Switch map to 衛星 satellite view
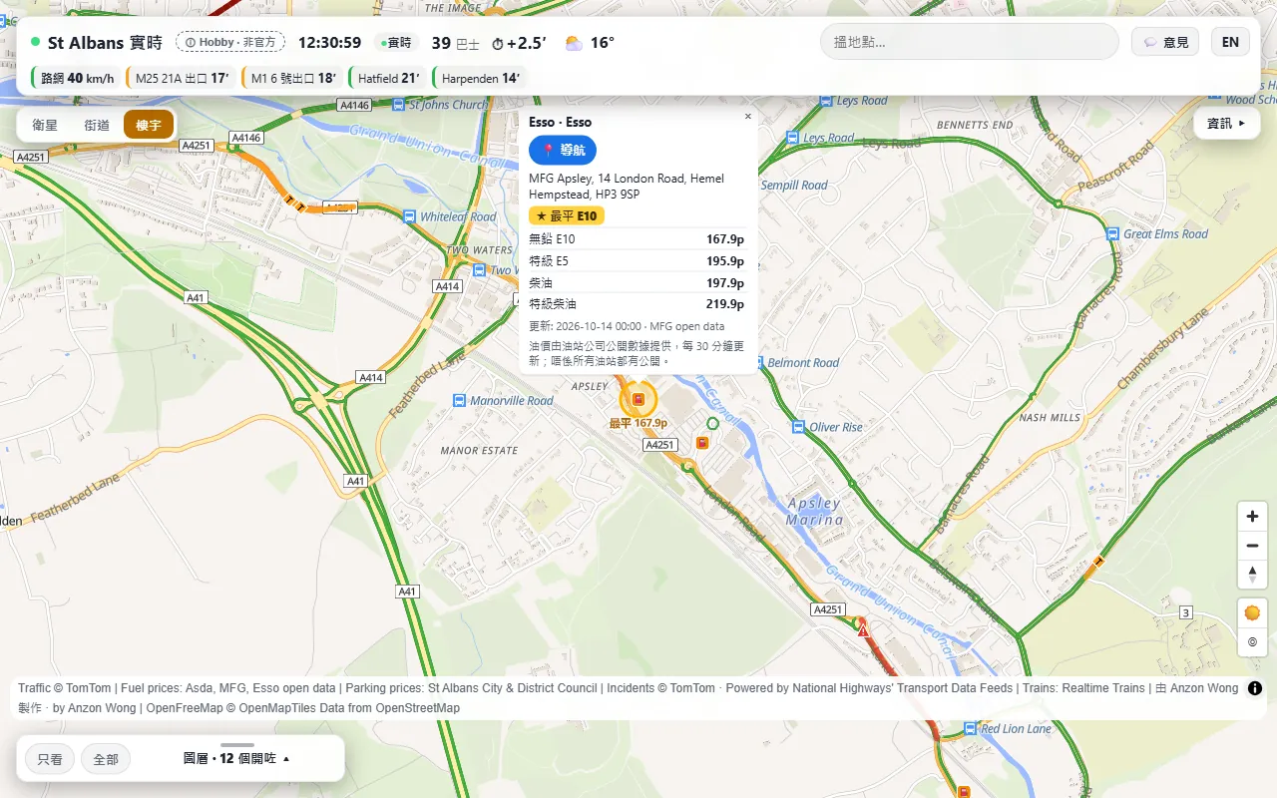The width and height of the screenshot is (1277, 798). (45, 125)
